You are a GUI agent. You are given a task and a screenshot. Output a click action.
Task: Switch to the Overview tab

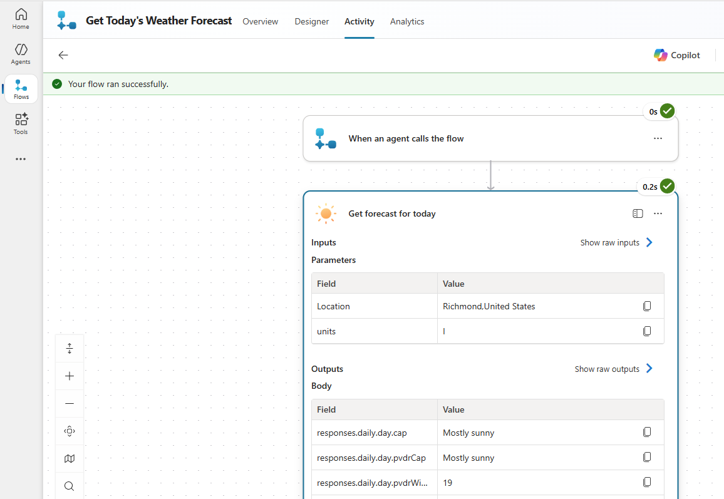point(261,22)
